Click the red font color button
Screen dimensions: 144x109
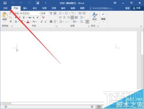click(28, 22)
